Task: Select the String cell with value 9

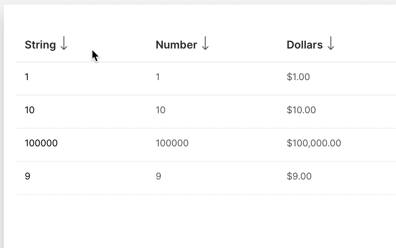Action: pos(27,176)
